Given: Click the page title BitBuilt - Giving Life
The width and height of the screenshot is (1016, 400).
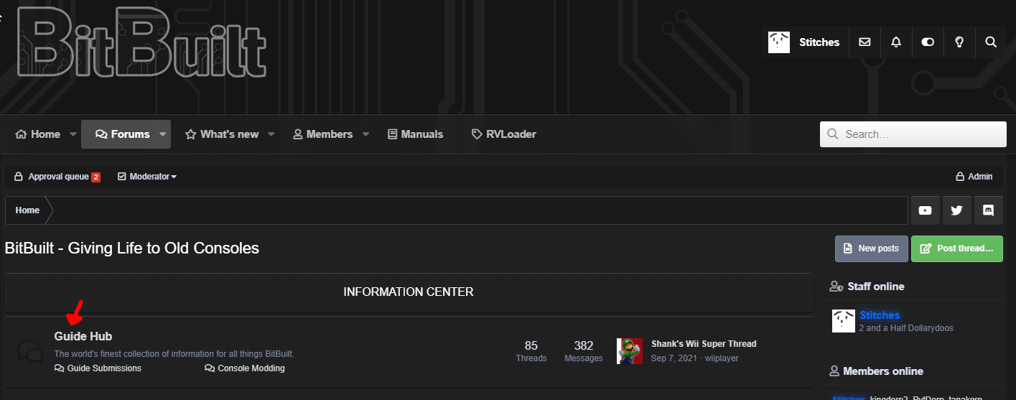Looking at the screenshot, I should tap(132, 248).
